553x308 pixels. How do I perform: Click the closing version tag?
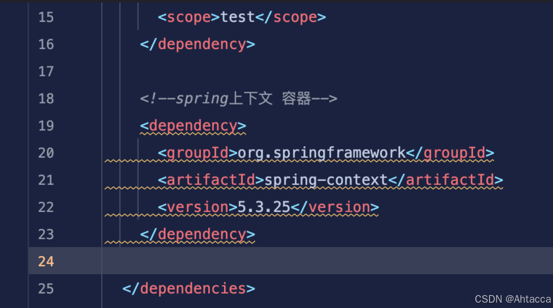tap(335, 207)
